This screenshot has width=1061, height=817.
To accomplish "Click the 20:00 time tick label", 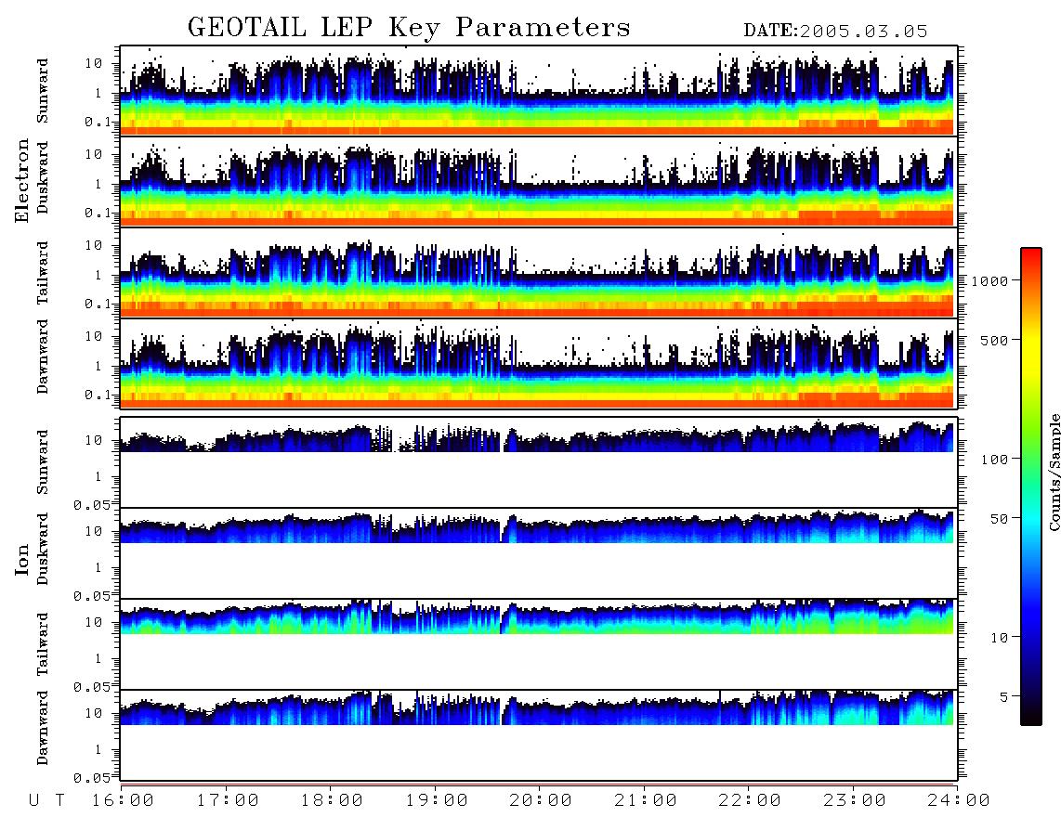I will click(x=541, y=801).
